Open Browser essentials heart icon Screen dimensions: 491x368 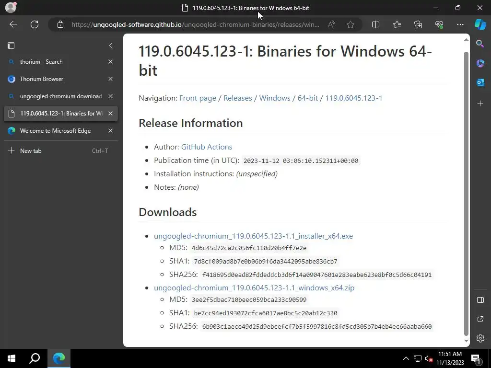pyautogui.click(x=439, y=24)
